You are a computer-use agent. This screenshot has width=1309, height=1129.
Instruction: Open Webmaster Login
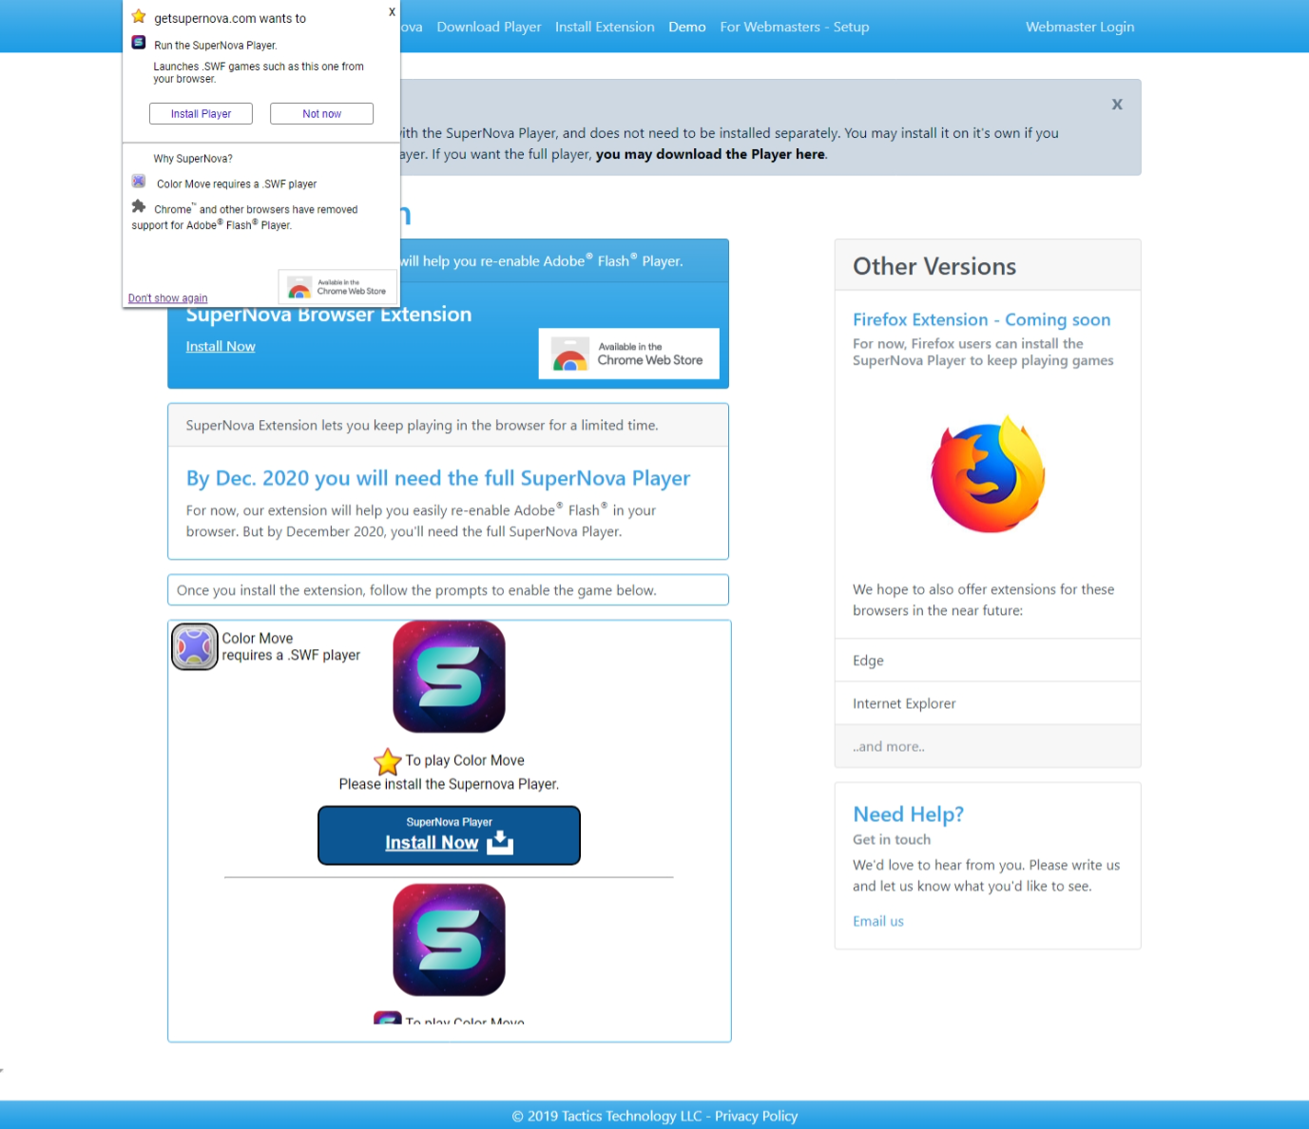pos(1080,27)
